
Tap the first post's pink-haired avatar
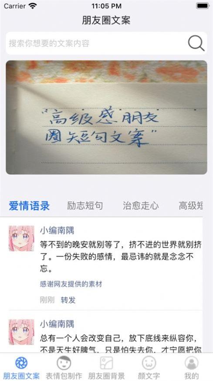pos(22,238)
